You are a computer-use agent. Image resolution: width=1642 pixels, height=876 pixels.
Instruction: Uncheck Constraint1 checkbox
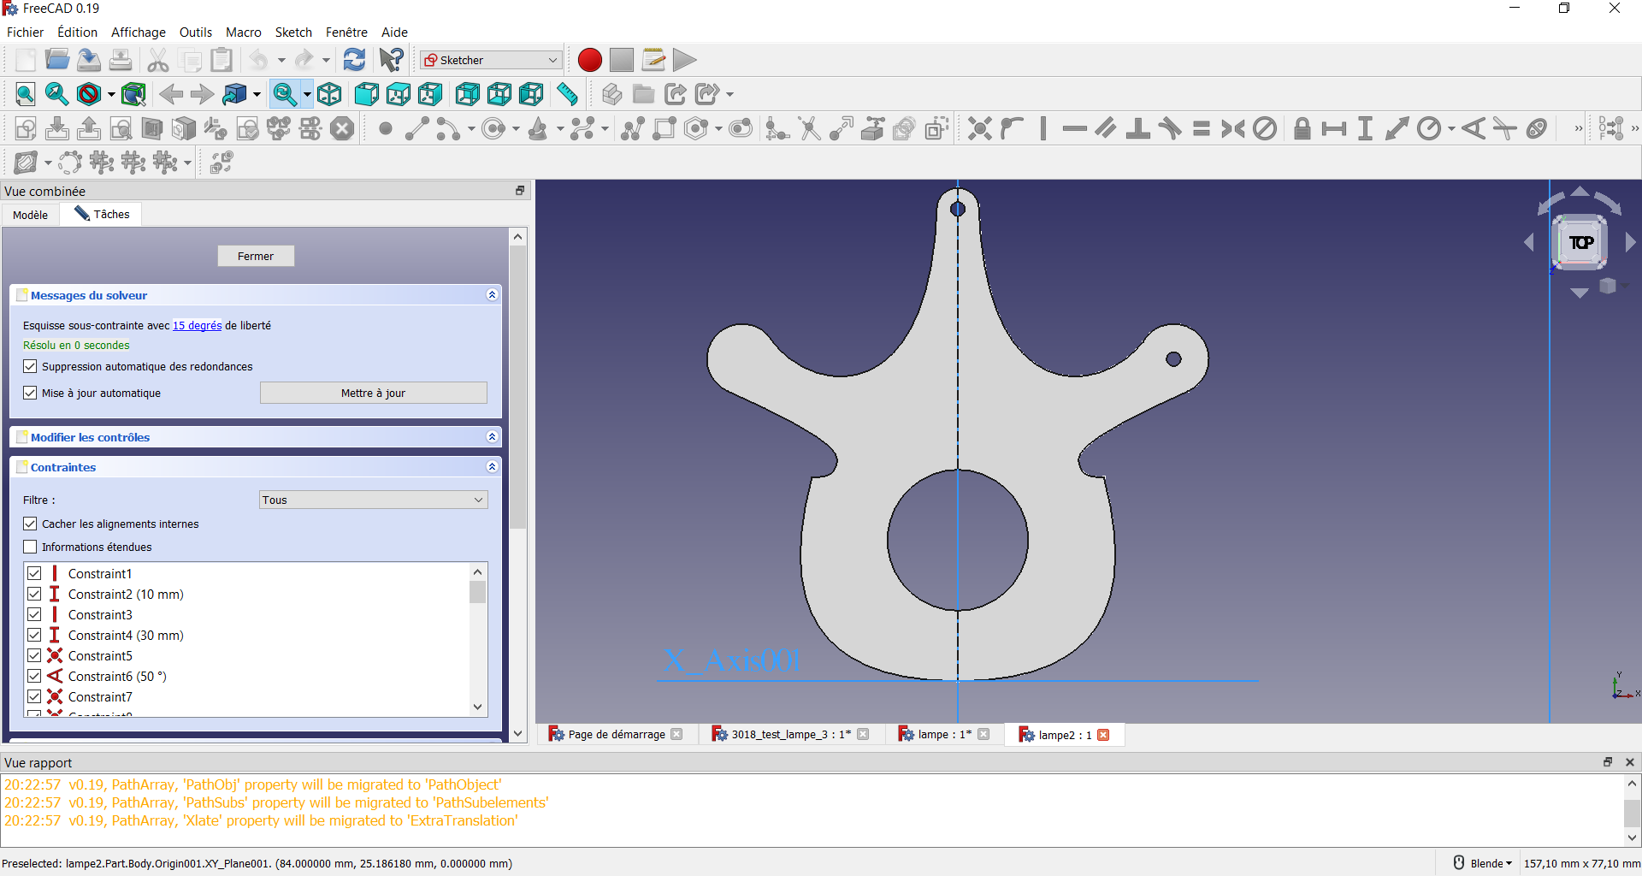[x=34, y=573]
